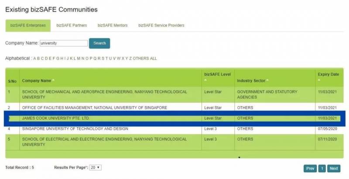Click the OTHERS alphabetical filter

click(x=140, y=58)
